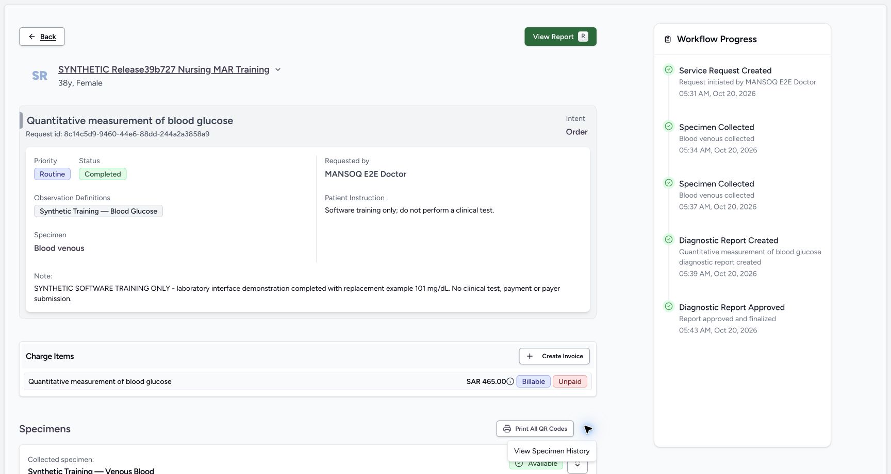Click the Diagnostic Report Approved step title
The image size is (891, 474).
pos(732,307)
